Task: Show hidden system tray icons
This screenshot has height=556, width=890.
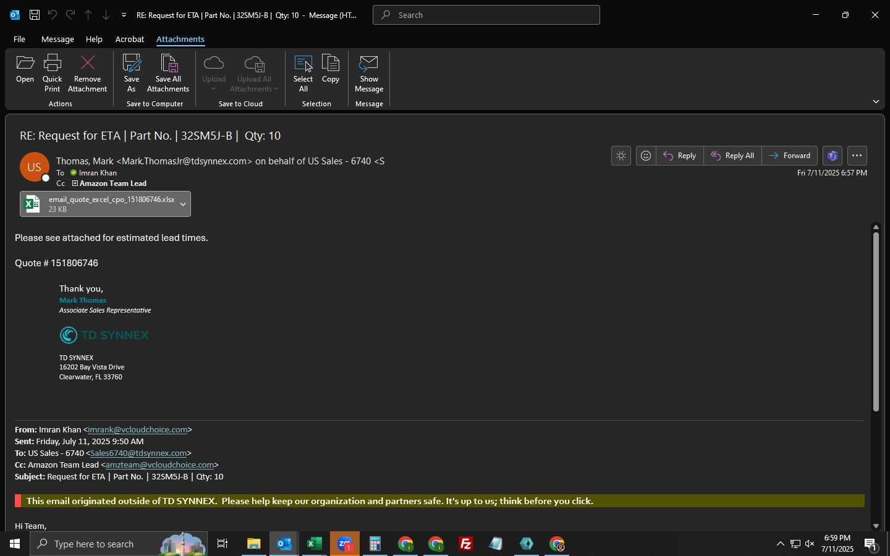Action: [x=780, y=544]
